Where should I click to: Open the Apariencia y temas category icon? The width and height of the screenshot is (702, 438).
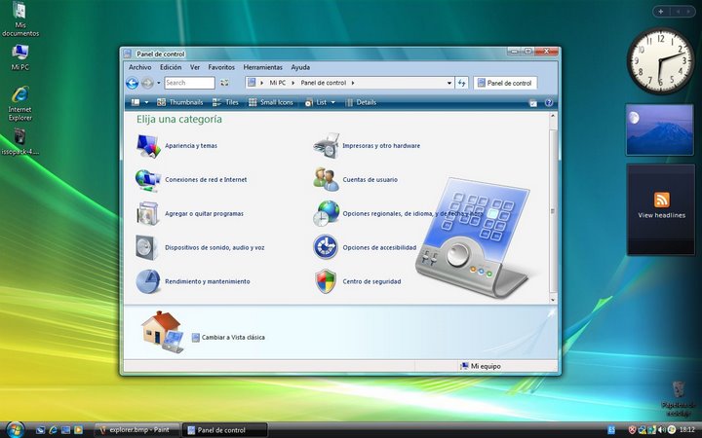(148, 146)
